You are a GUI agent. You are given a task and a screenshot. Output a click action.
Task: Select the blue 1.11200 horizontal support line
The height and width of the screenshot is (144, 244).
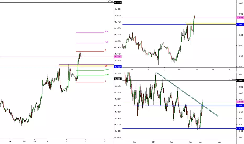click(179, 129)
